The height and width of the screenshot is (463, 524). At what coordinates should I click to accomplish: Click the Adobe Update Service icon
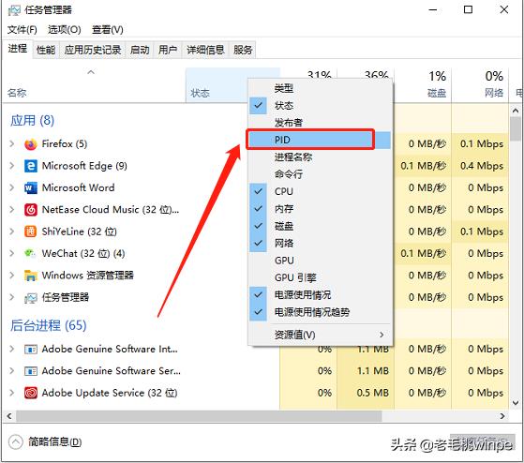click(30, 394)
